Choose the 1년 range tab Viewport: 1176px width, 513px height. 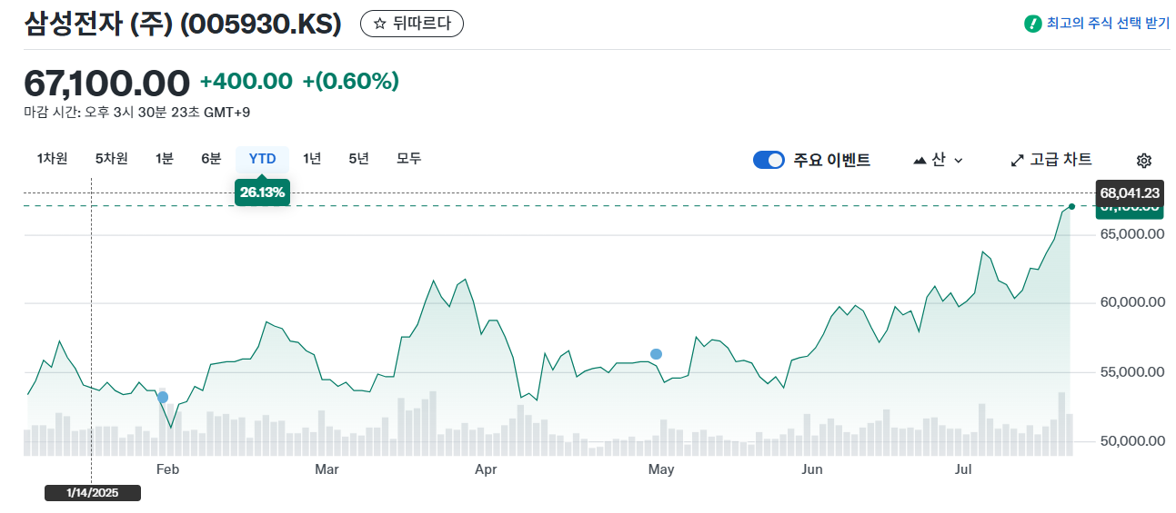(312, 159)
